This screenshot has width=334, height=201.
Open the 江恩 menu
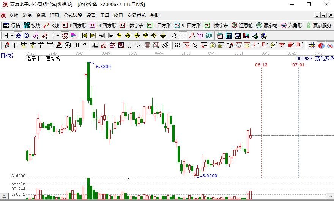pyautogui.click(x=55, y=16)
